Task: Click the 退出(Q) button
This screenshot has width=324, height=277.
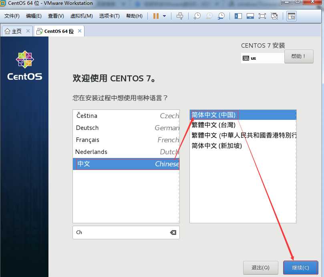Action: tap(260, 268)
